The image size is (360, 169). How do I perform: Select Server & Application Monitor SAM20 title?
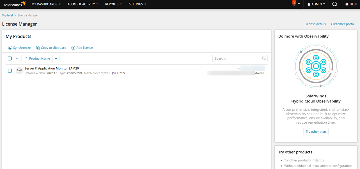(52, 68)
